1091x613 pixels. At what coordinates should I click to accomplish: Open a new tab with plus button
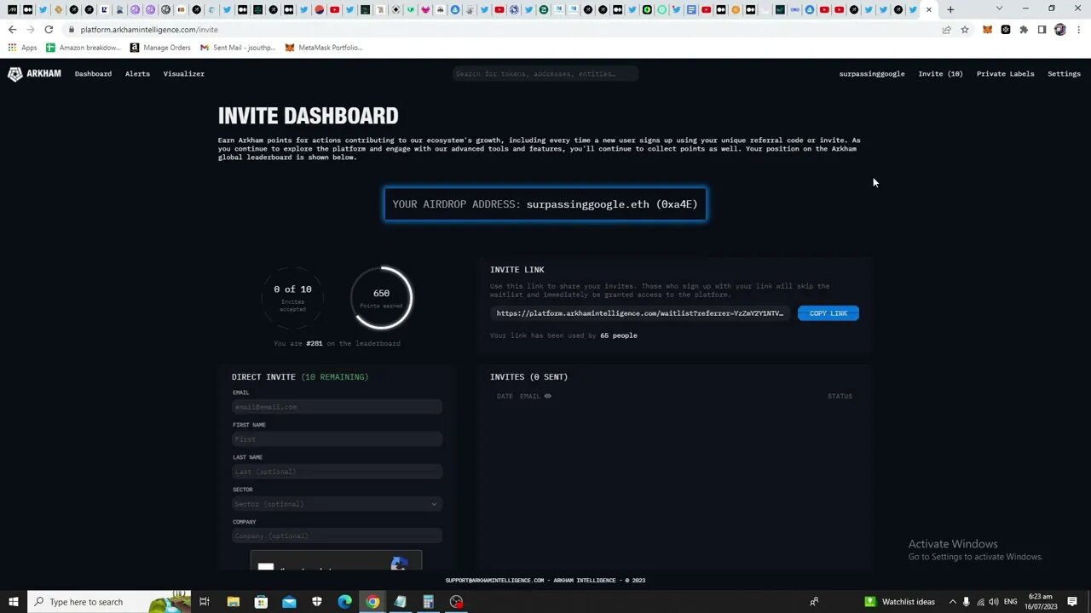[950, 9]
